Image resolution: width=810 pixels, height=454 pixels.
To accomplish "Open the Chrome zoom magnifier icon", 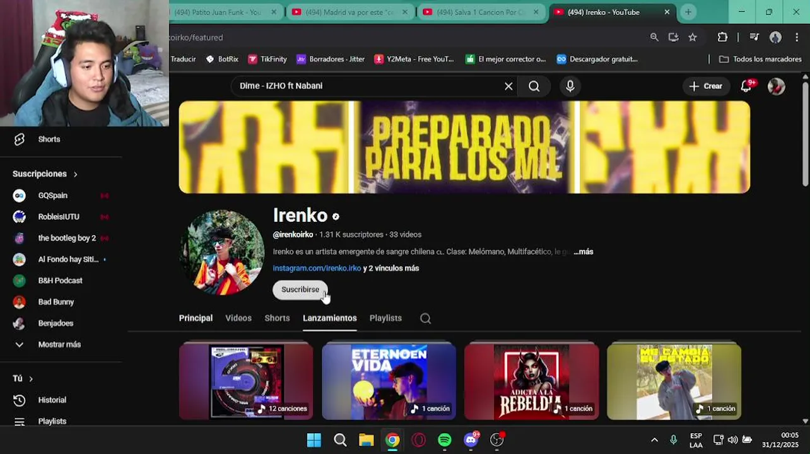I will click(x=654, y=37).
